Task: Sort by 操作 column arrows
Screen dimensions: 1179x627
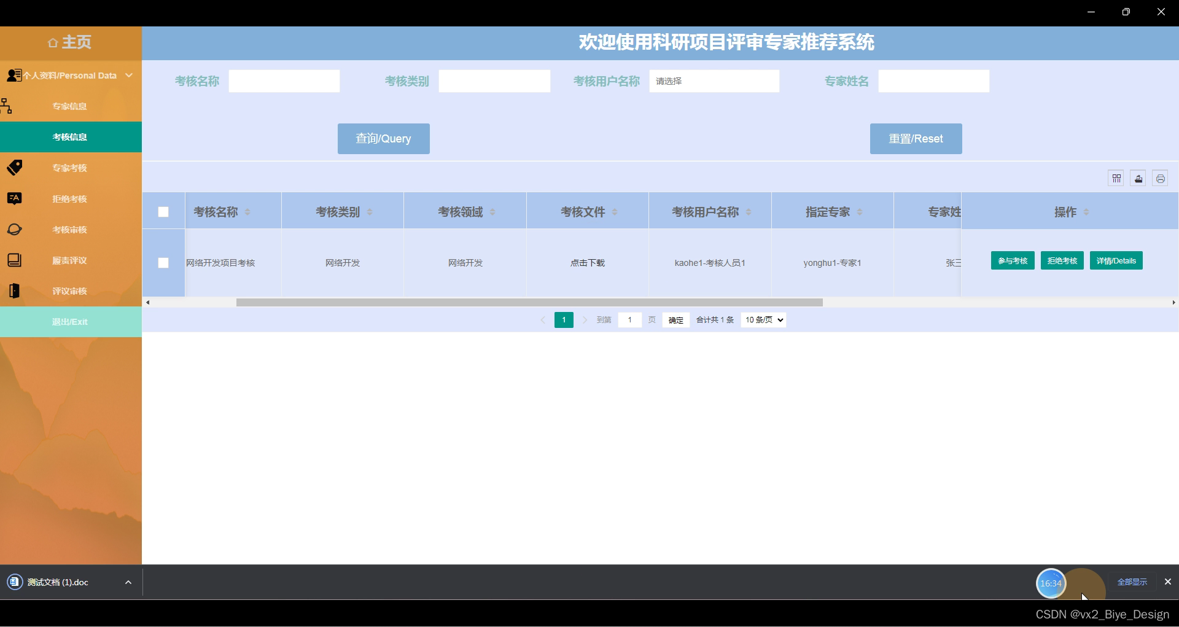Action: [1086, 212]
